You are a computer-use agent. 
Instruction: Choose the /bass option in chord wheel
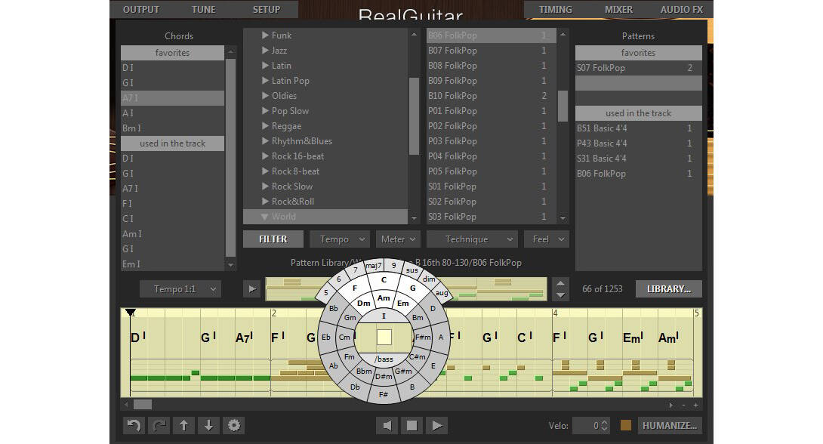click(384, 359)
